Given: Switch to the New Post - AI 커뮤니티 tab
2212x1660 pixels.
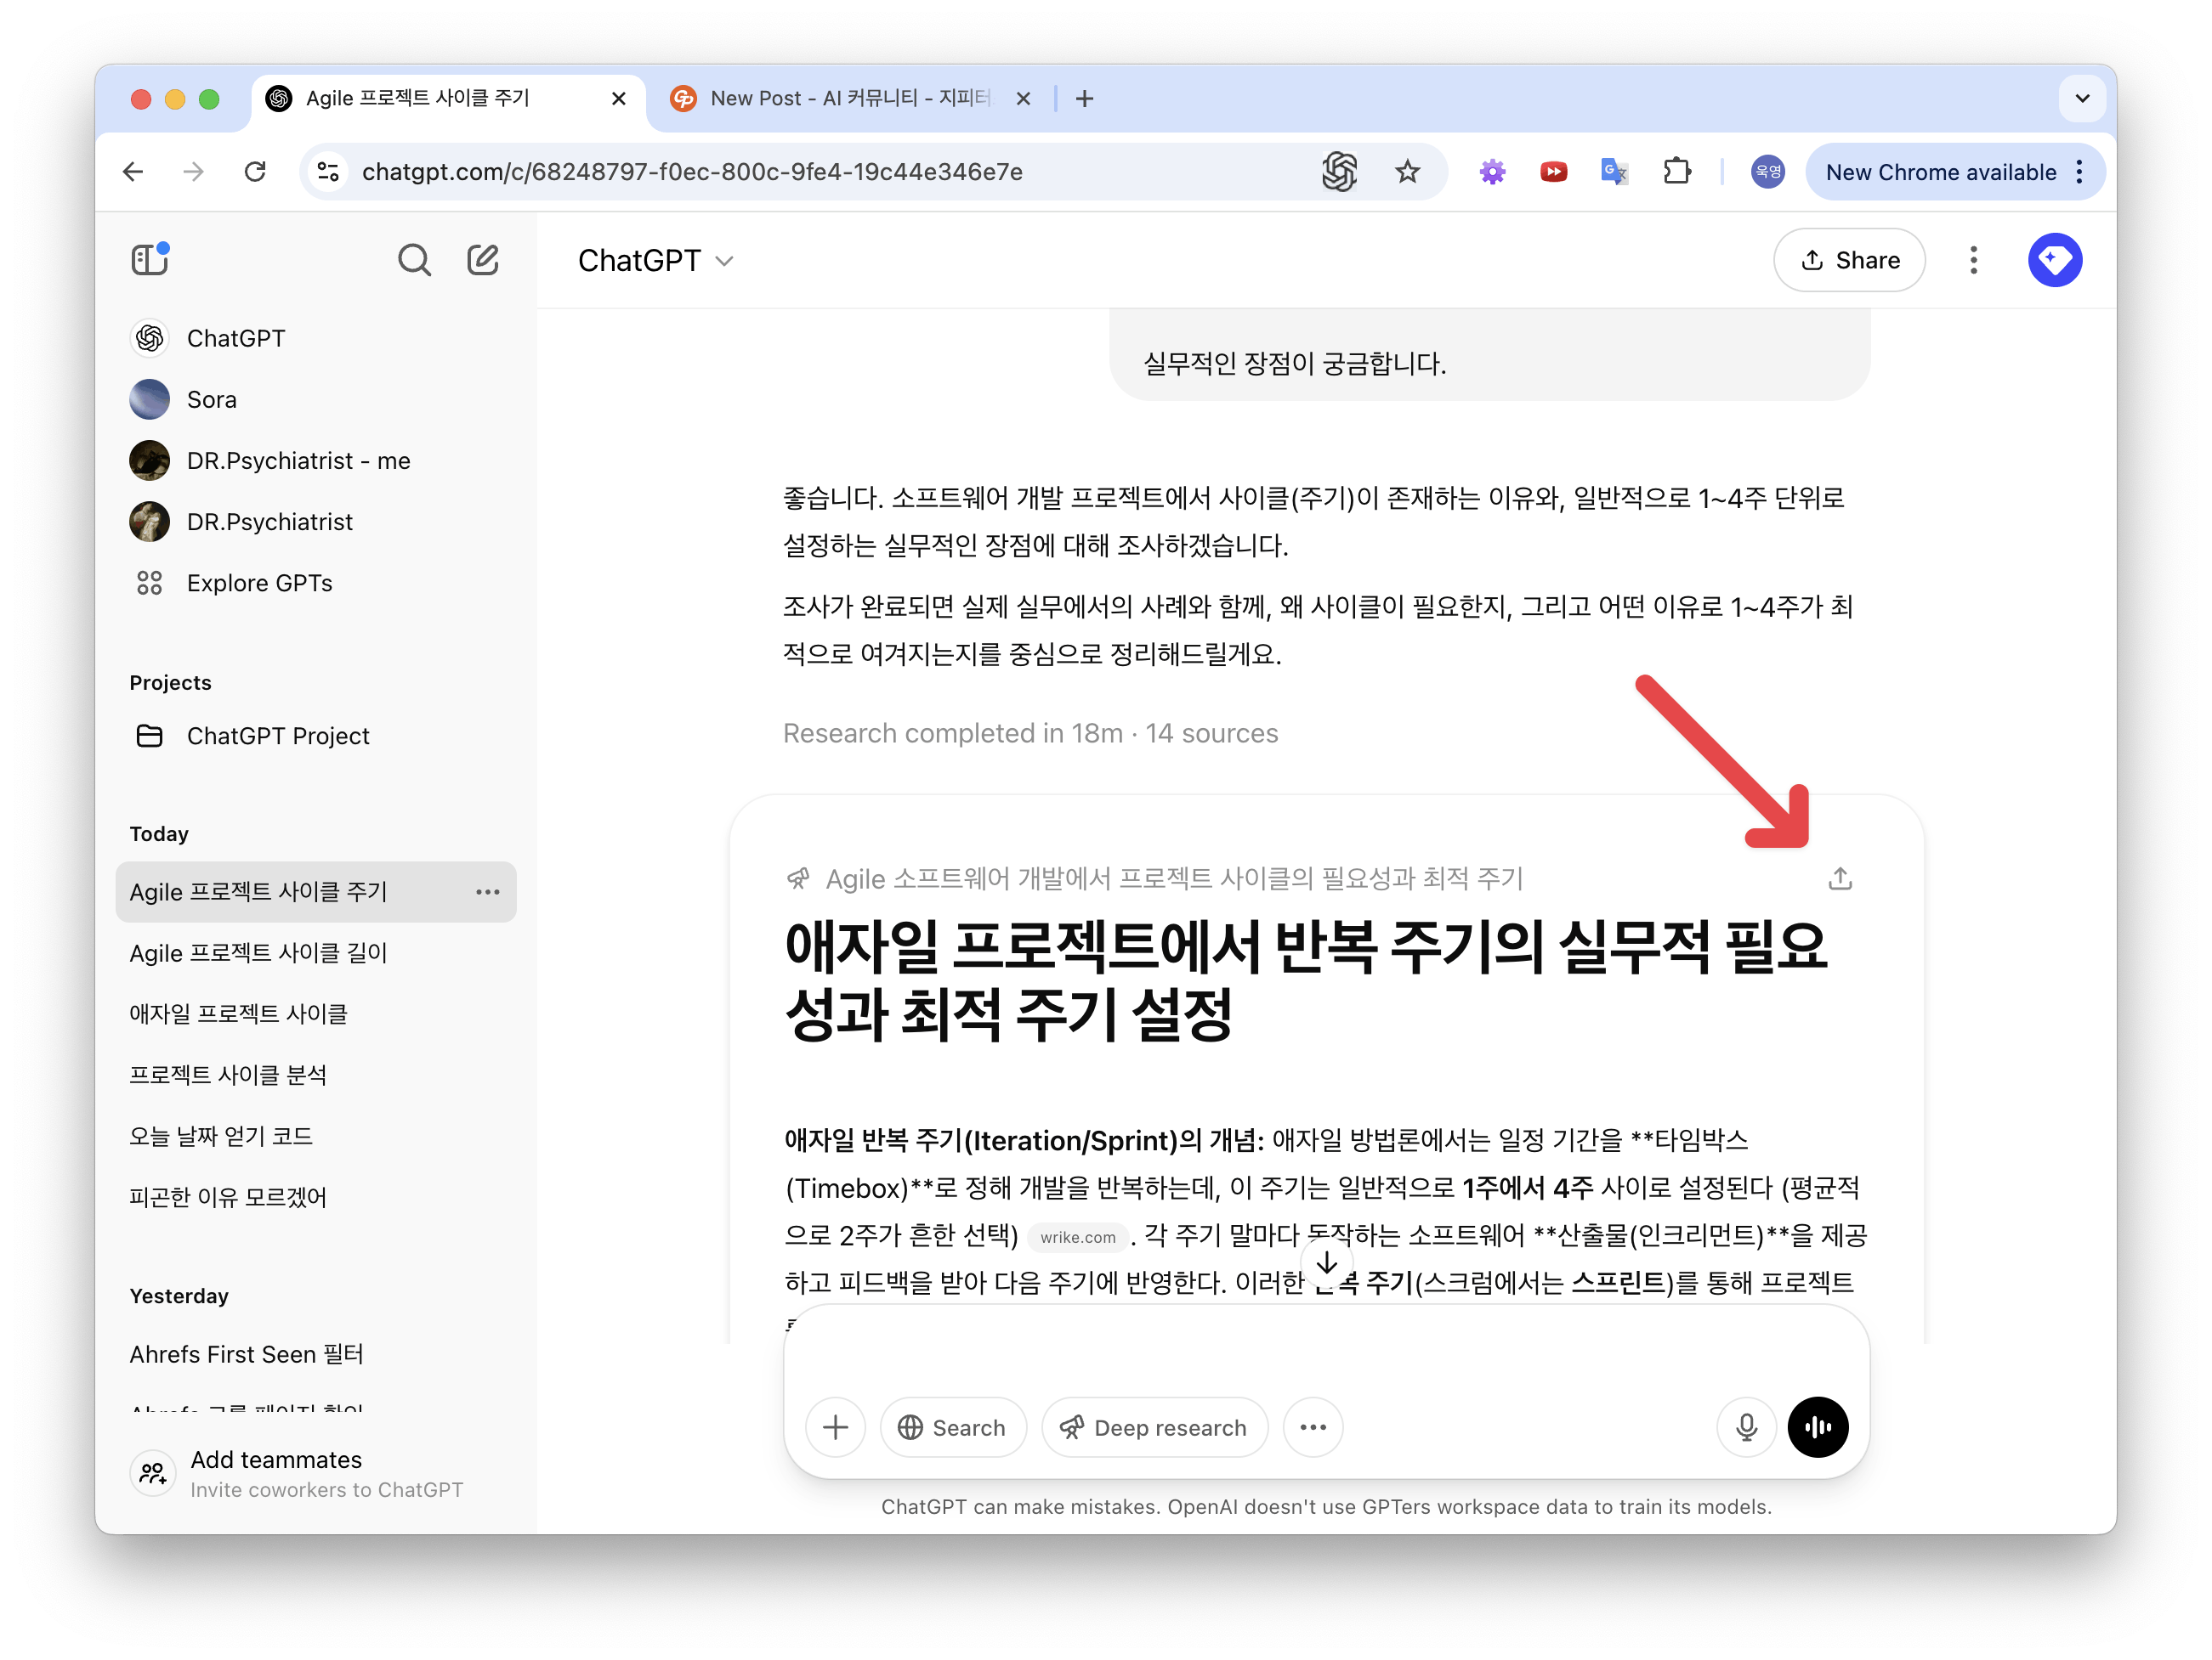Looking at the screenshot, I should [x=850, y=98].
